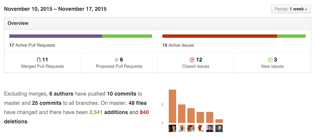Open the Period 1 week dropdown

(291, 9)
